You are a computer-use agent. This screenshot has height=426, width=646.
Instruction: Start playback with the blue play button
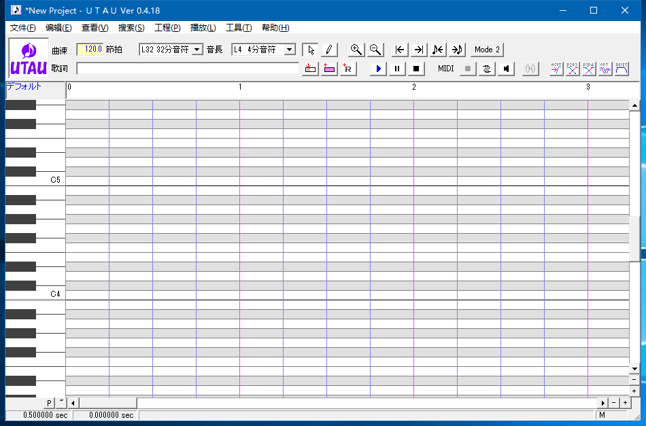pos(379,69)
